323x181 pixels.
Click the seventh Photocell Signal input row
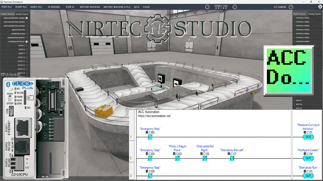pos(302,42)
